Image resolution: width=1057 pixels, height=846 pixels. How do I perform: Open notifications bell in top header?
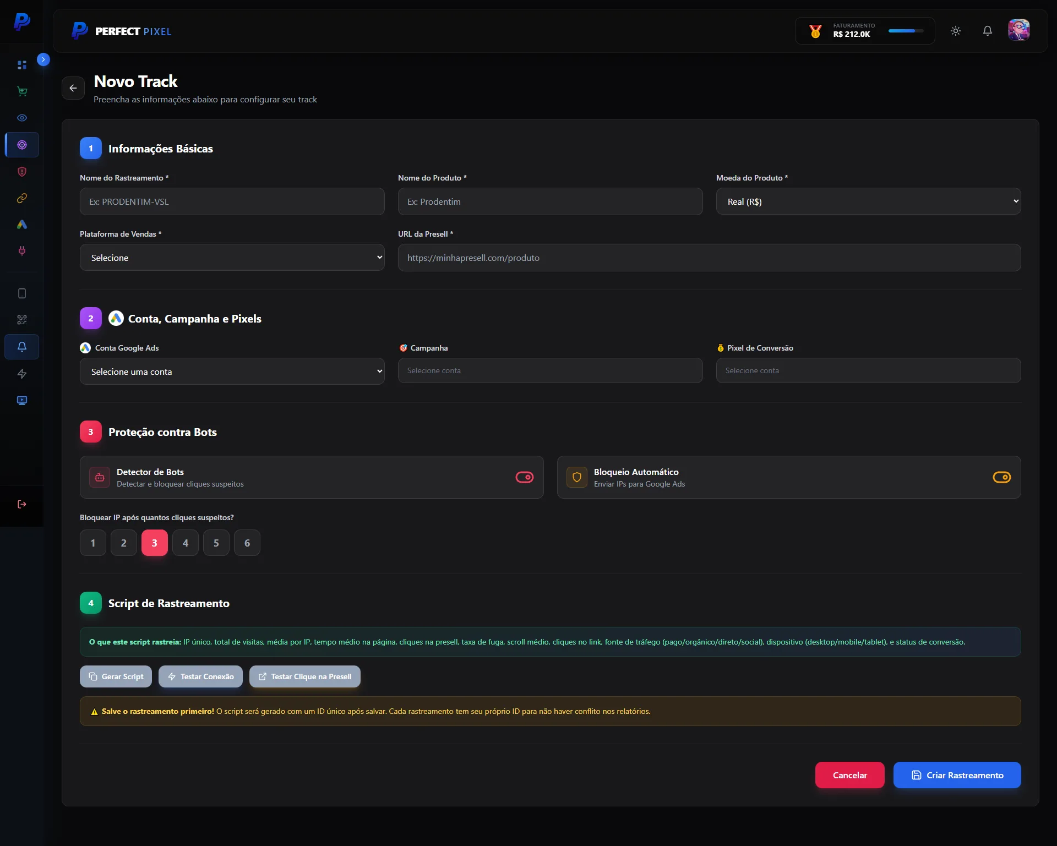coord(988,31)
